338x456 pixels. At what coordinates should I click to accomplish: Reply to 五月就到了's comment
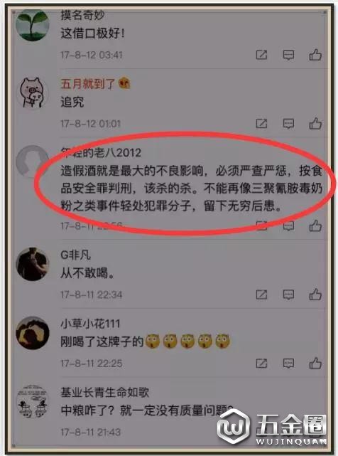coord(288,124)
